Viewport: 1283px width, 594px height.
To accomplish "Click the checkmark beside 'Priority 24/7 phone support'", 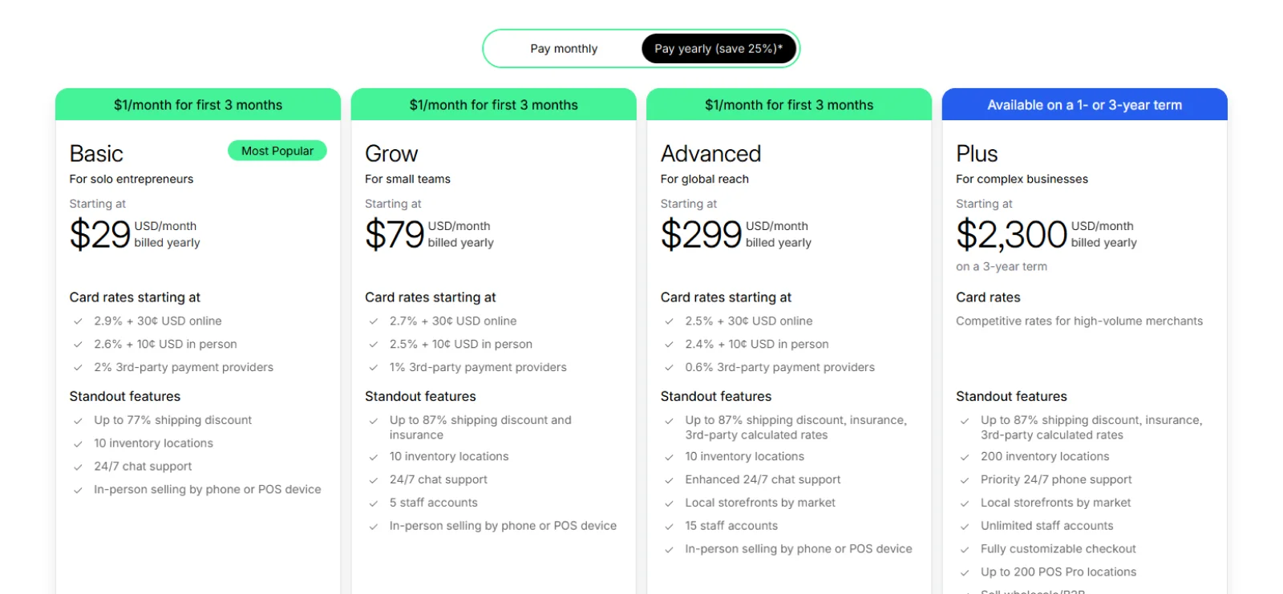I will [965, 479].
